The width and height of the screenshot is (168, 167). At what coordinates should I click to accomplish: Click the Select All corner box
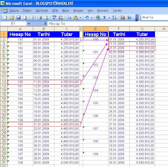click(x=4, y=29)
